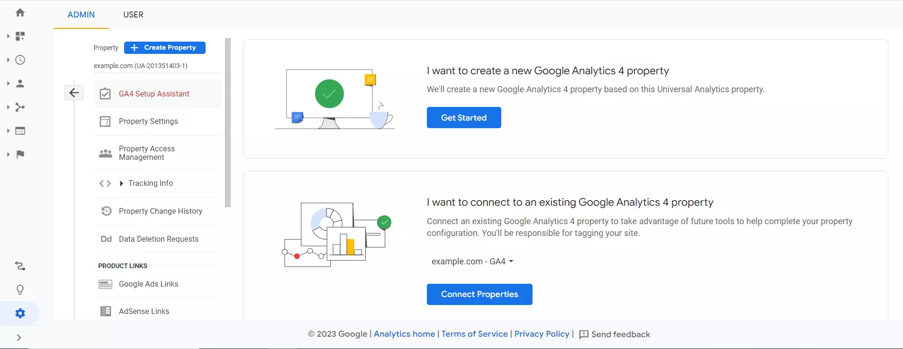This screenshot has width=903, height=349.
Task: Open the GA4 Setup Assistant
Action: pos(153,94)
